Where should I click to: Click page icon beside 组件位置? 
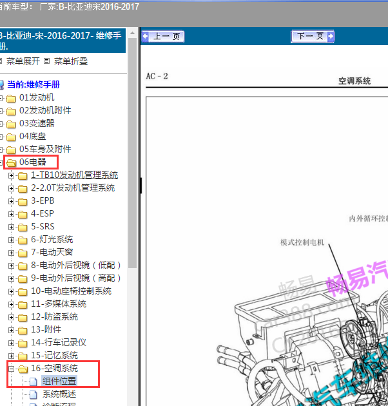pyautogui.click(x=33, y=382)
